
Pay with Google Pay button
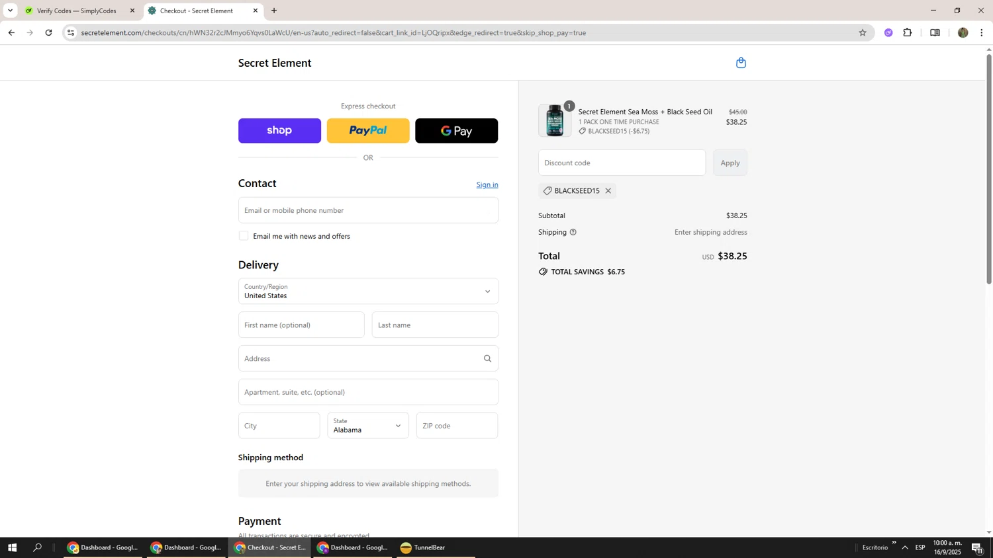click(457, 131)
